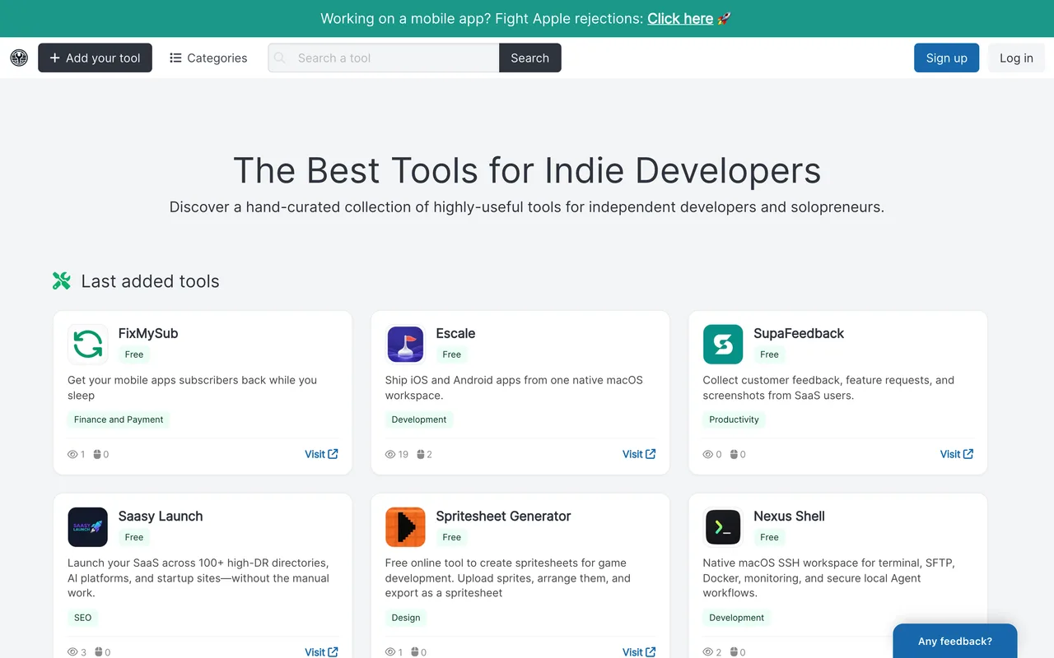
Task: Focus the Search a tool input field
Action: tap(384, 58)
